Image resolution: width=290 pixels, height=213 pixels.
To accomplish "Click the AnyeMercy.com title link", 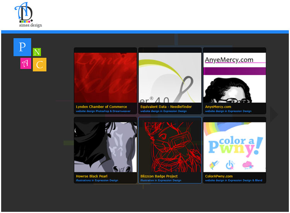I will tap(218, 106).
